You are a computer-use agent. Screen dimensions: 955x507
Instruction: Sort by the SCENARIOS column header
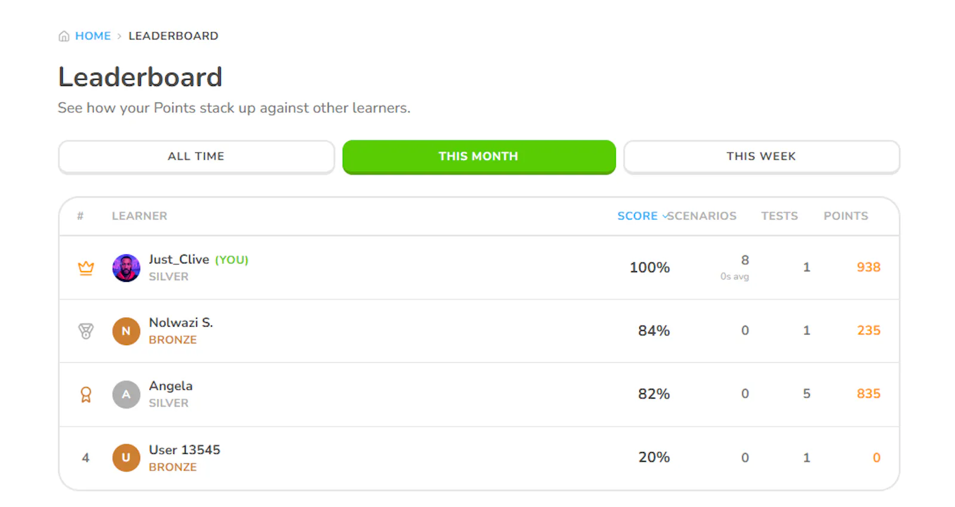[702, 216]
